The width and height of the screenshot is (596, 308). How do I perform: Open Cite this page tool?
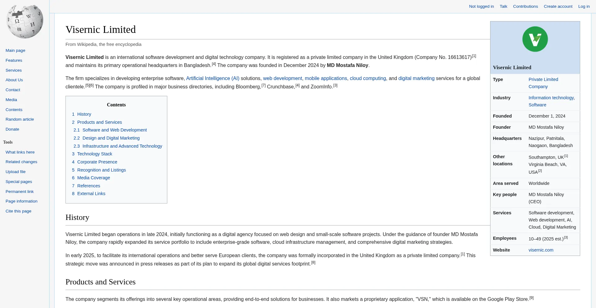(x=18, y=211)
